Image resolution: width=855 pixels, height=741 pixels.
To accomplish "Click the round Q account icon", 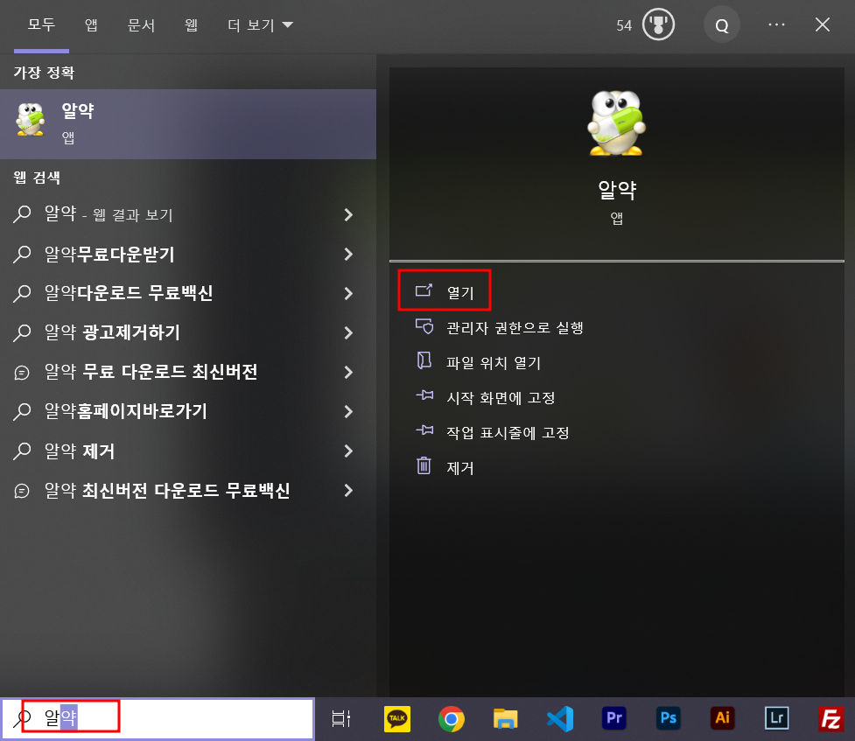I will click(x=721, y=25).
